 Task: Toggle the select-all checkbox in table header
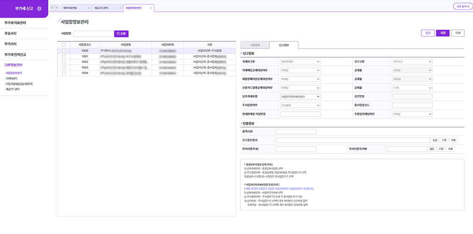[x=64, y=45]
